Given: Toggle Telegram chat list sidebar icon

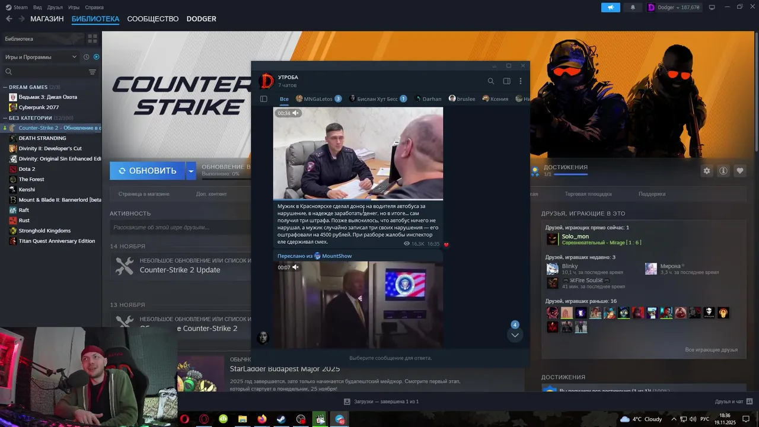Looking at the screenshot, I should click(x=264, y=99).
